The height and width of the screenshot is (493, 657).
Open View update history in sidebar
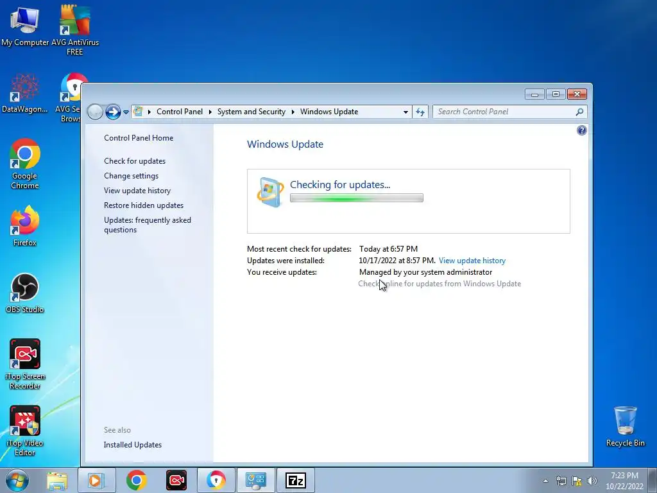pyautogui.click(x=137, y=190)
